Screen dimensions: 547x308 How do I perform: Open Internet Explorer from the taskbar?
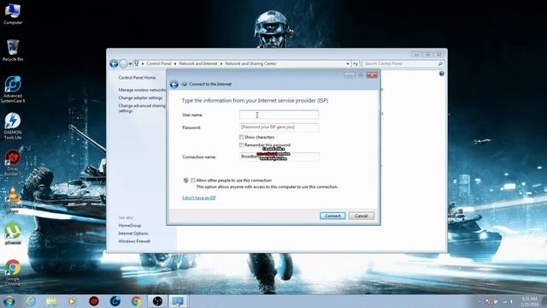click(x=31, y=301)
